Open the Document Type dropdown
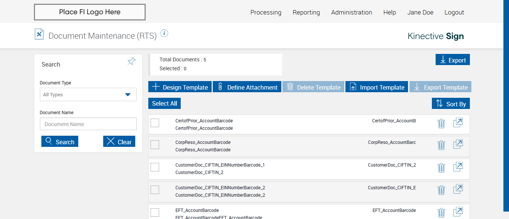509x219 pixels. (88, 94)
